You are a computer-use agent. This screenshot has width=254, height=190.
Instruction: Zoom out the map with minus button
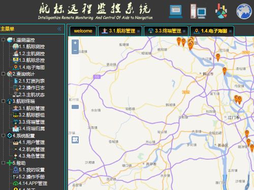[75, 51]
